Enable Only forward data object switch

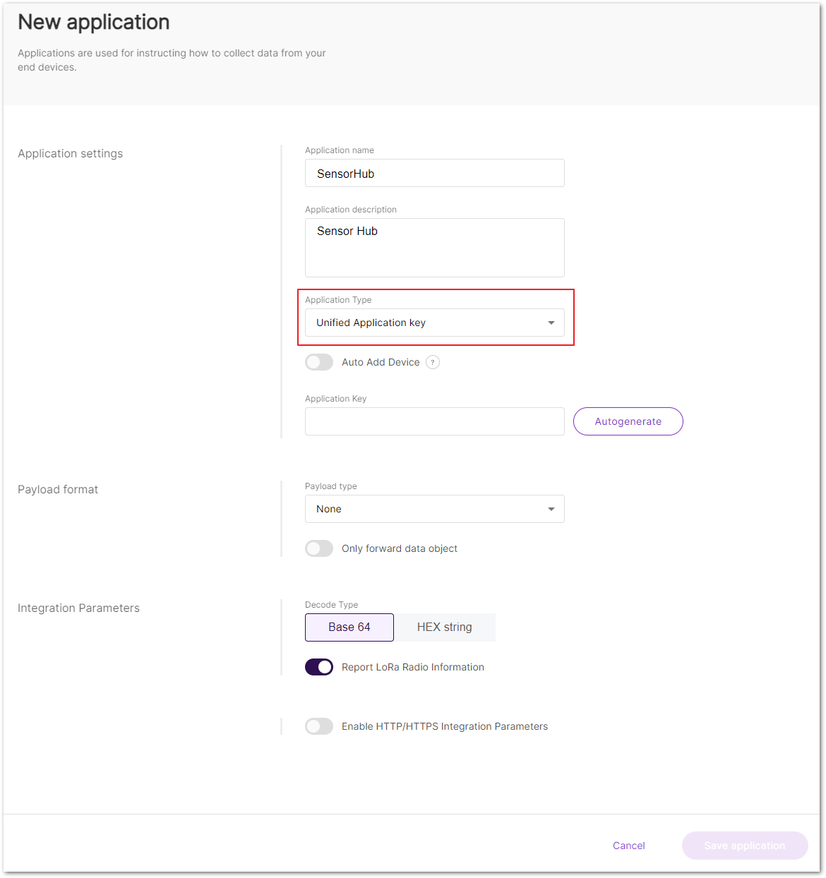click(x=319, y=548)
